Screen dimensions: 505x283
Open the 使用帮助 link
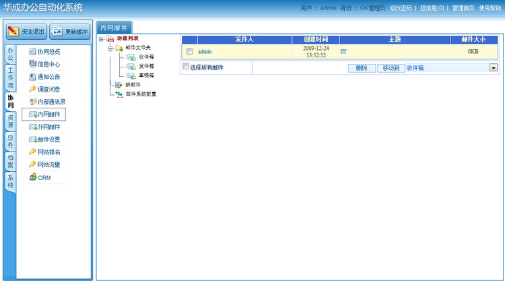click(490, 7)
